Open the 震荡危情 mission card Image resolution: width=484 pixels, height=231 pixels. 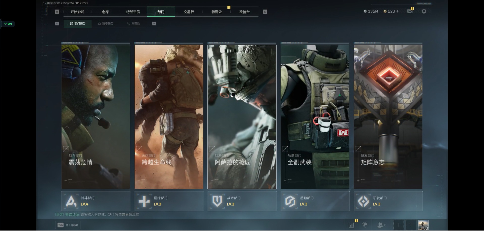tap(96, 117)
